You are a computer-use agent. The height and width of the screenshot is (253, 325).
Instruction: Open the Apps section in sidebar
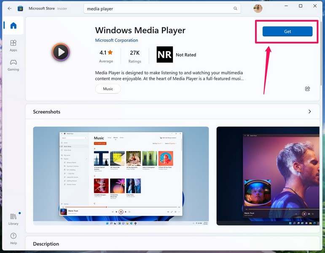(13, 46)
